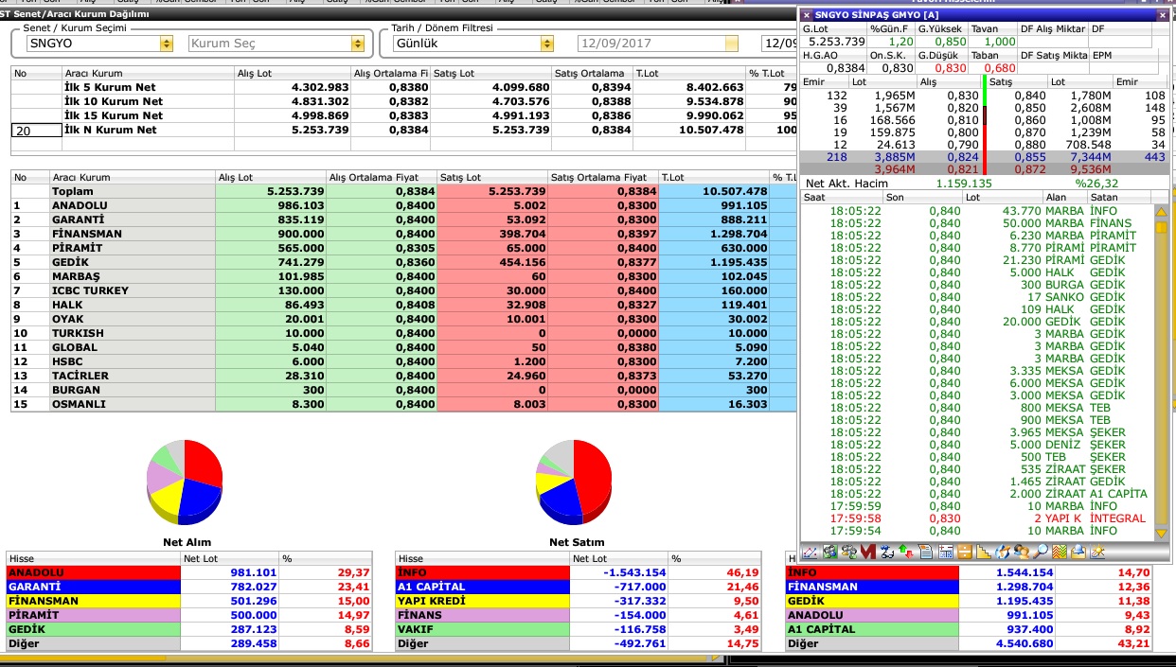Select the İlk N Kurum Net row
Image resolution: width=1176 pixels, height=667 pixels.
pos(404,130)
